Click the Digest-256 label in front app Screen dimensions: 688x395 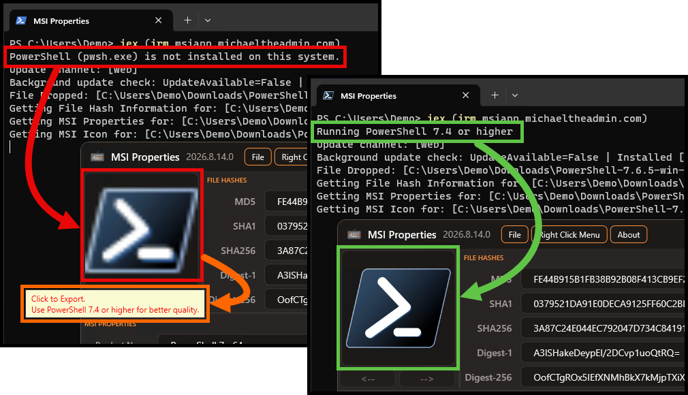pos(488,377)
